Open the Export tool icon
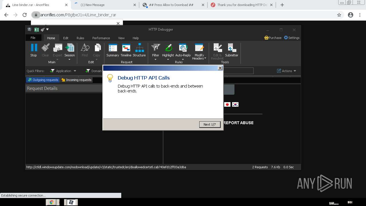 pos(57,47)
